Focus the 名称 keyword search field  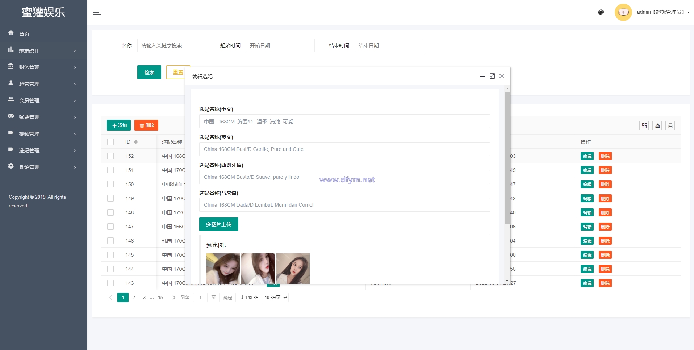[172, 46]
